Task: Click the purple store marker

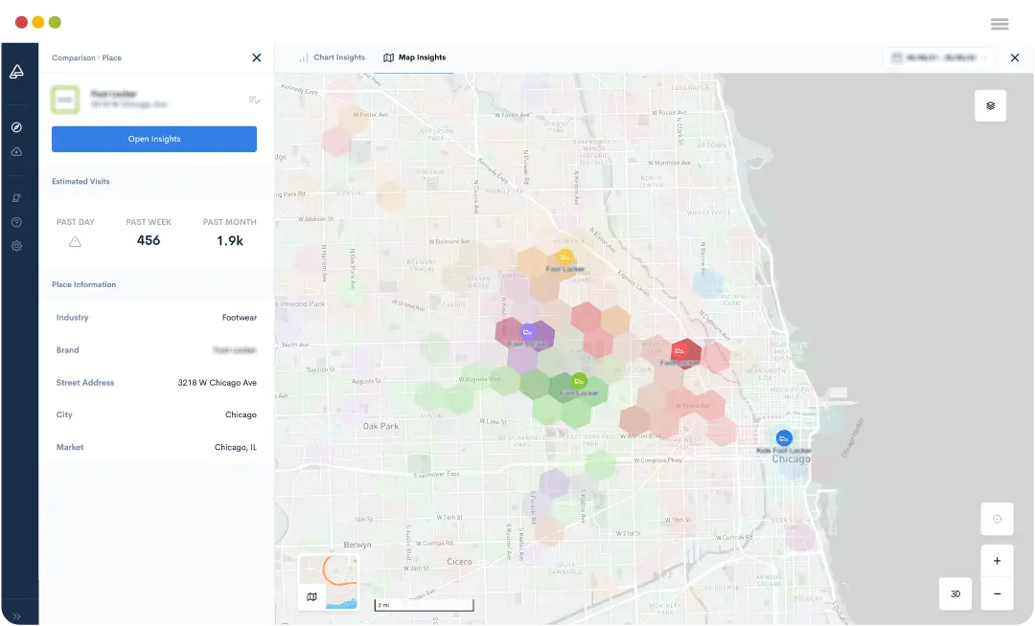Action: [x=527, y=332]
